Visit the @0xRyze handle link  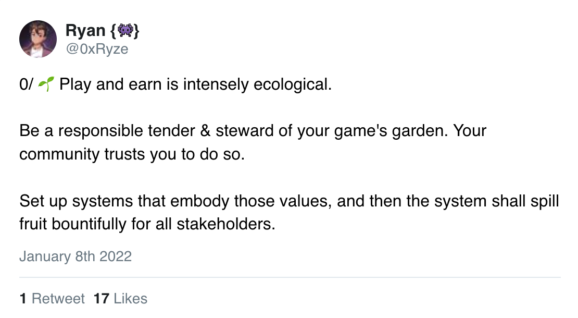point(97,48)
